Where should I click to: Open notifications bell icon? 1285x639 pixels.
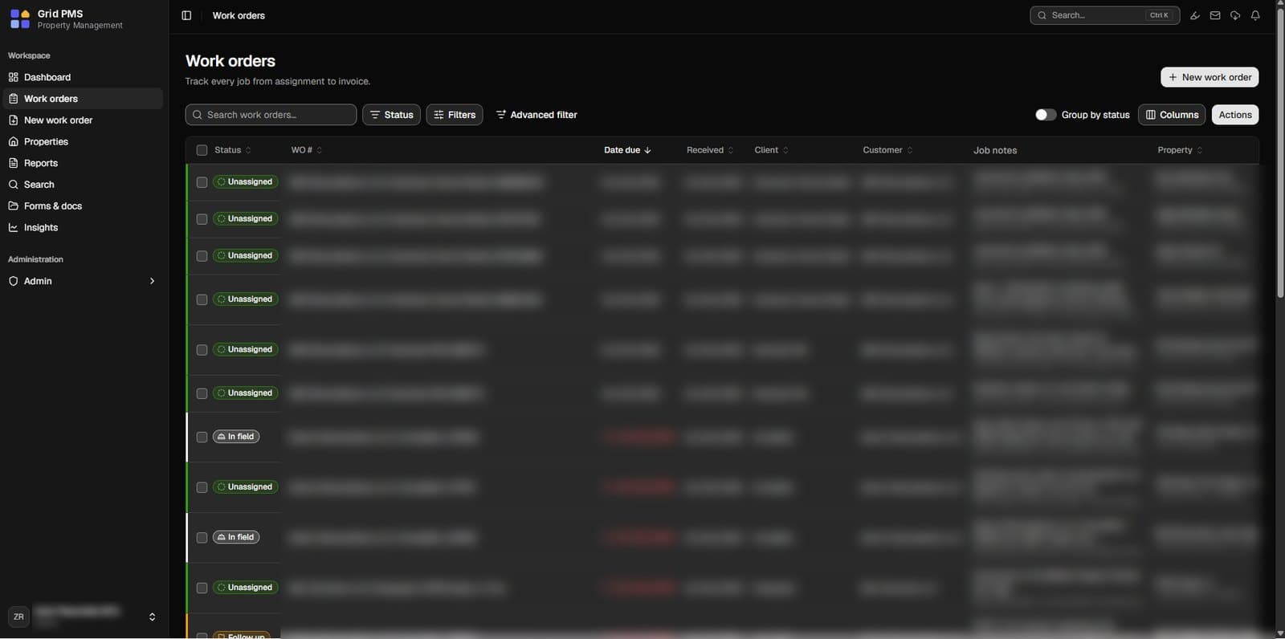[1255, 15]
